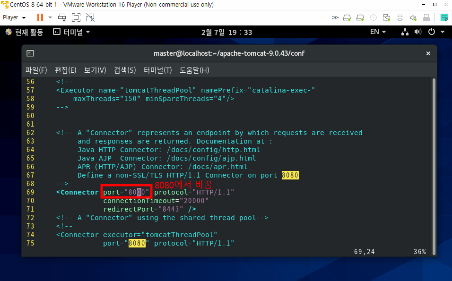Viewport: 452px width, 281px height.
Task: Click the port="8000" value on line 69
Action: pyautogui.click(x=126, y=192)
